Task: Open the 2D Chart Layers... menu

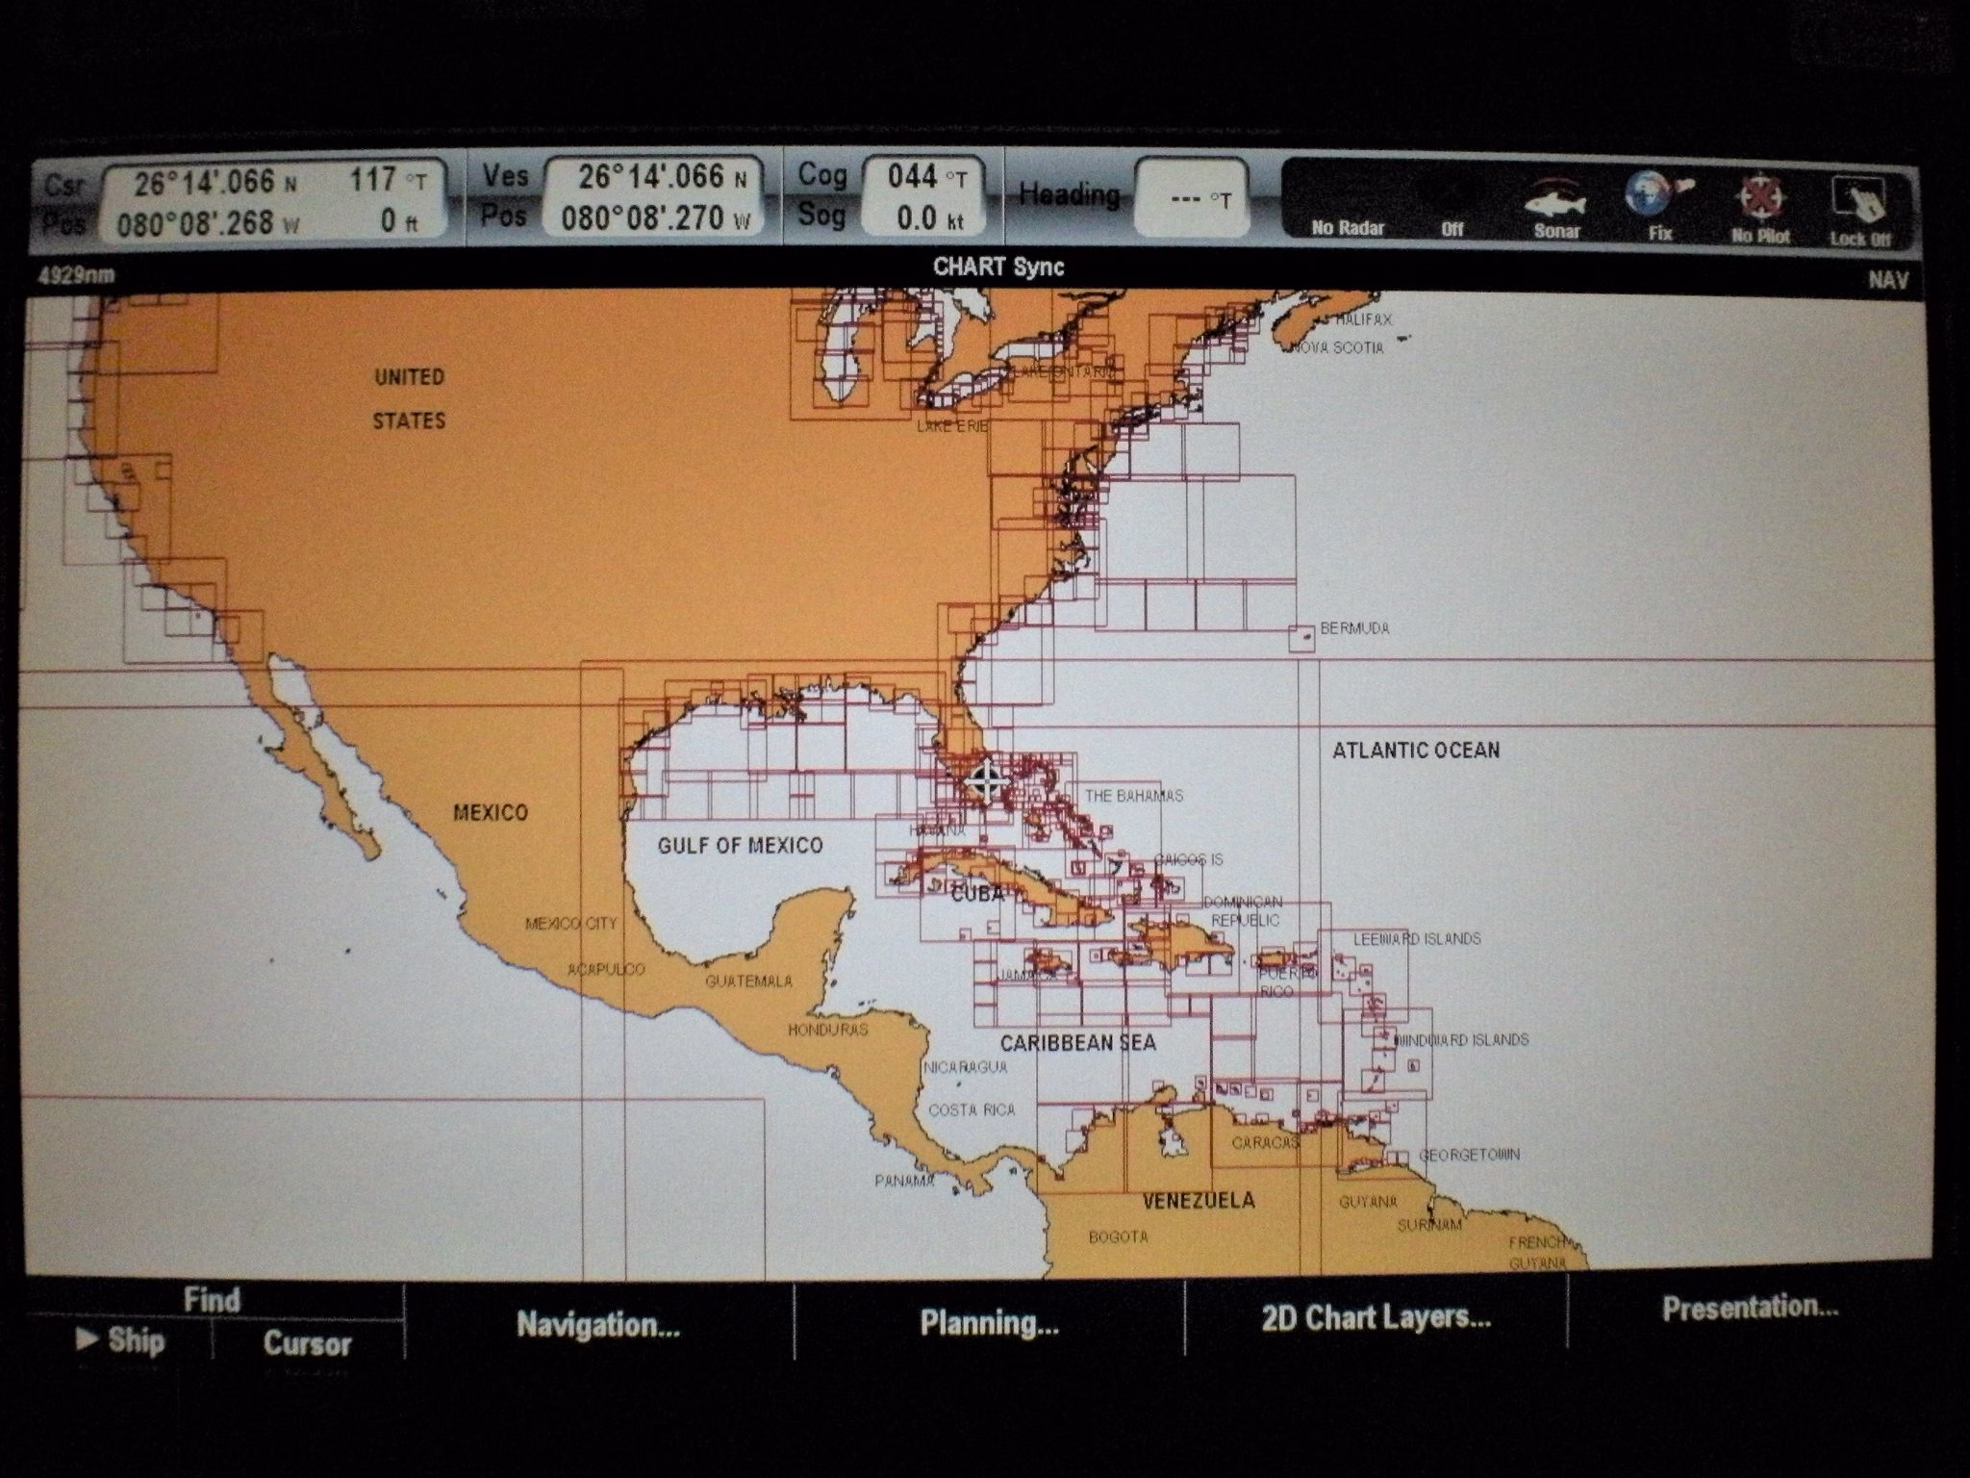Action: [1376, 1316]
